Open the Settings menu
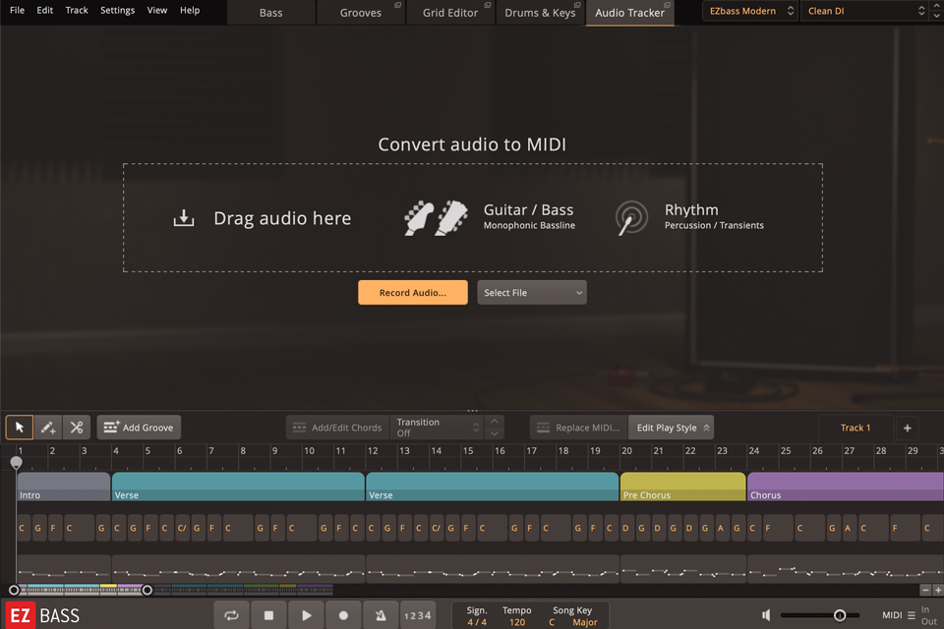Viewport: 944px width, 629px height. 117,11
